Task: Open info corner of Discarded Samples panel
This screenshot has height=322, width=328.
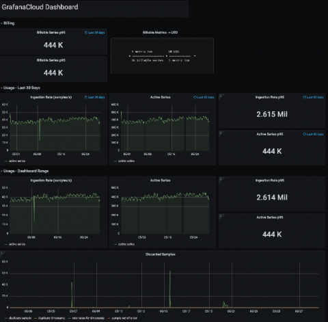Action: 2,253
